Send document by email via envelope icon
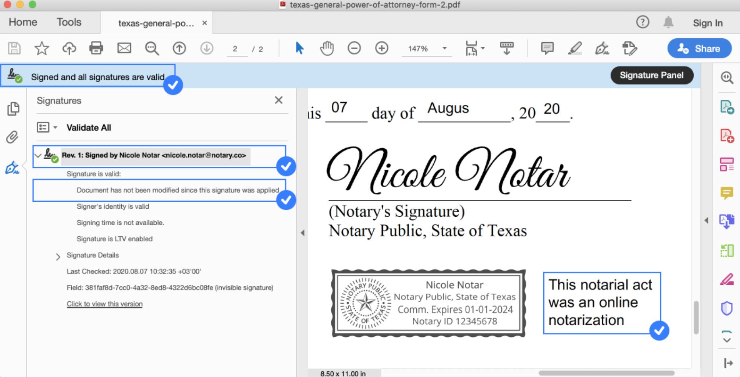The width and height of the screenshot is (740, 377). coord(124,48)
